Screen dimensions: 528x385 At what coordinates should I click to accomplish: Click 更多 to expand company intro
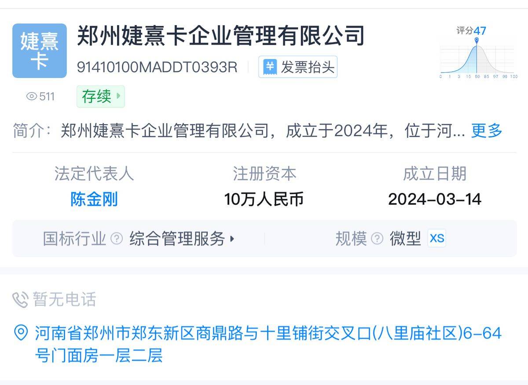coord(487,131)
